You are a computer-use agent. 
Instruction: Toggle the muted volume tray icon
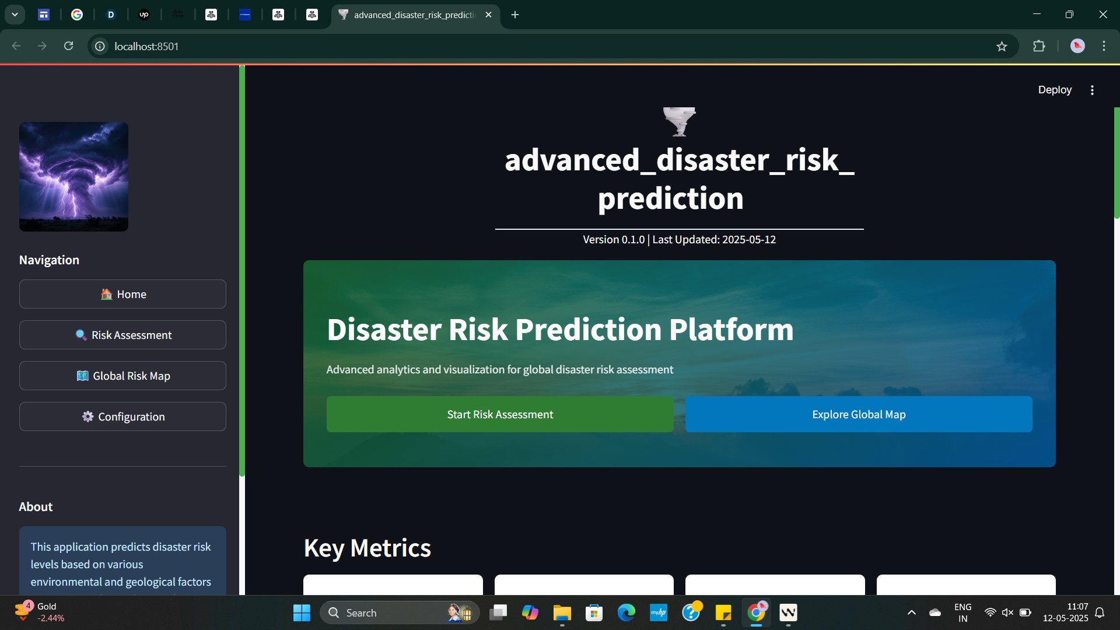point(1007,612)
